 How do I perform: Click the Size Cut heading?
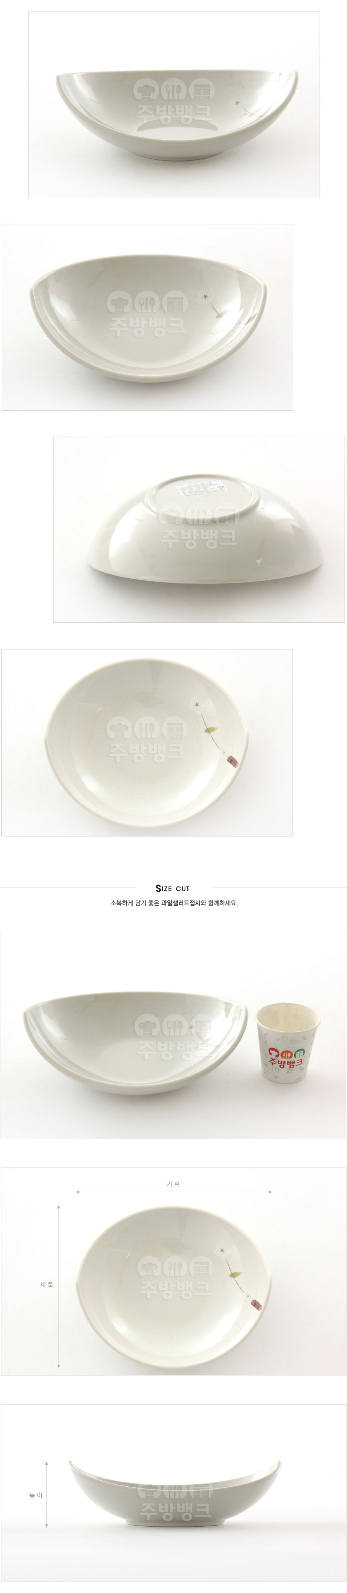(173, 888)
